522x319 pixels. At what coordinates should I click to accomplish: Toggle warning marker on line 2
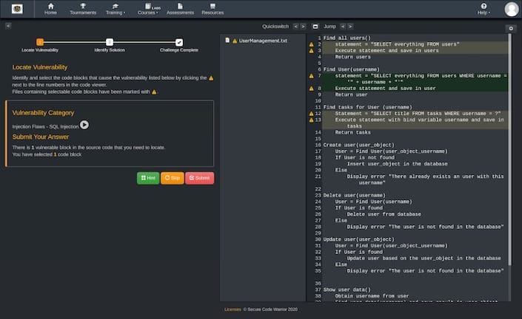click(312, 44)
